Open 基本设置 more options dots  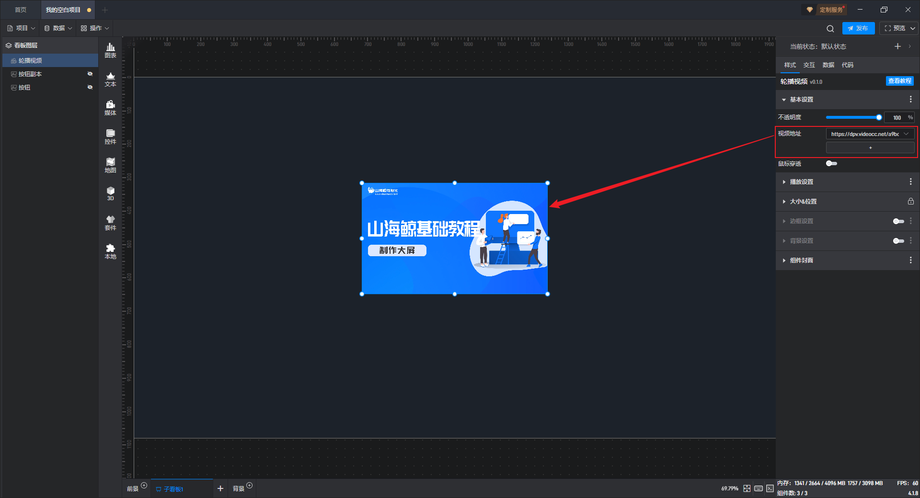(910, 99)
